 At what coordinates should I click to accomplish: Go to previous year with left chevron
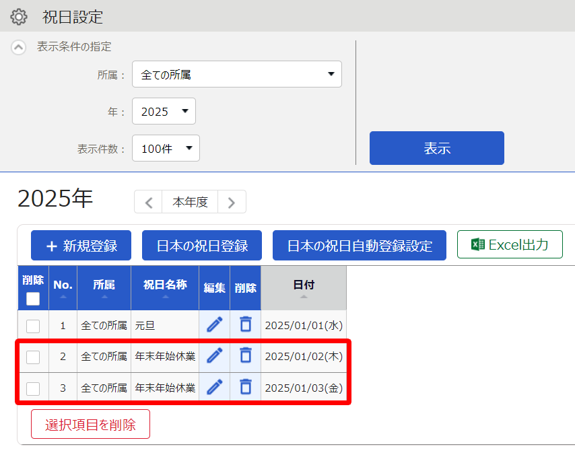click(149, 202)
